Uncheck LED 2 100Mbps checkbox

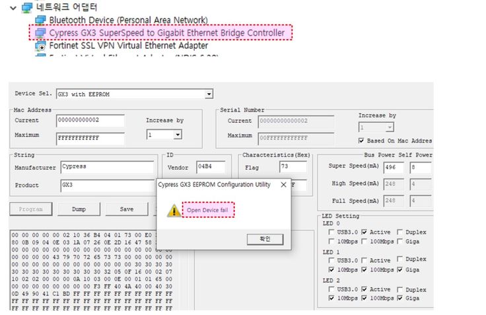(364, 298)
